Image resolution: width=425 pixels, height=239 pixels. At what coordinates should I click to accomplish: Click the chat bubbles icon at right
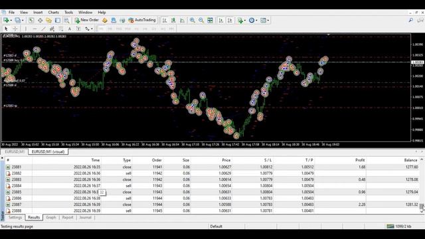pos(420,20)
